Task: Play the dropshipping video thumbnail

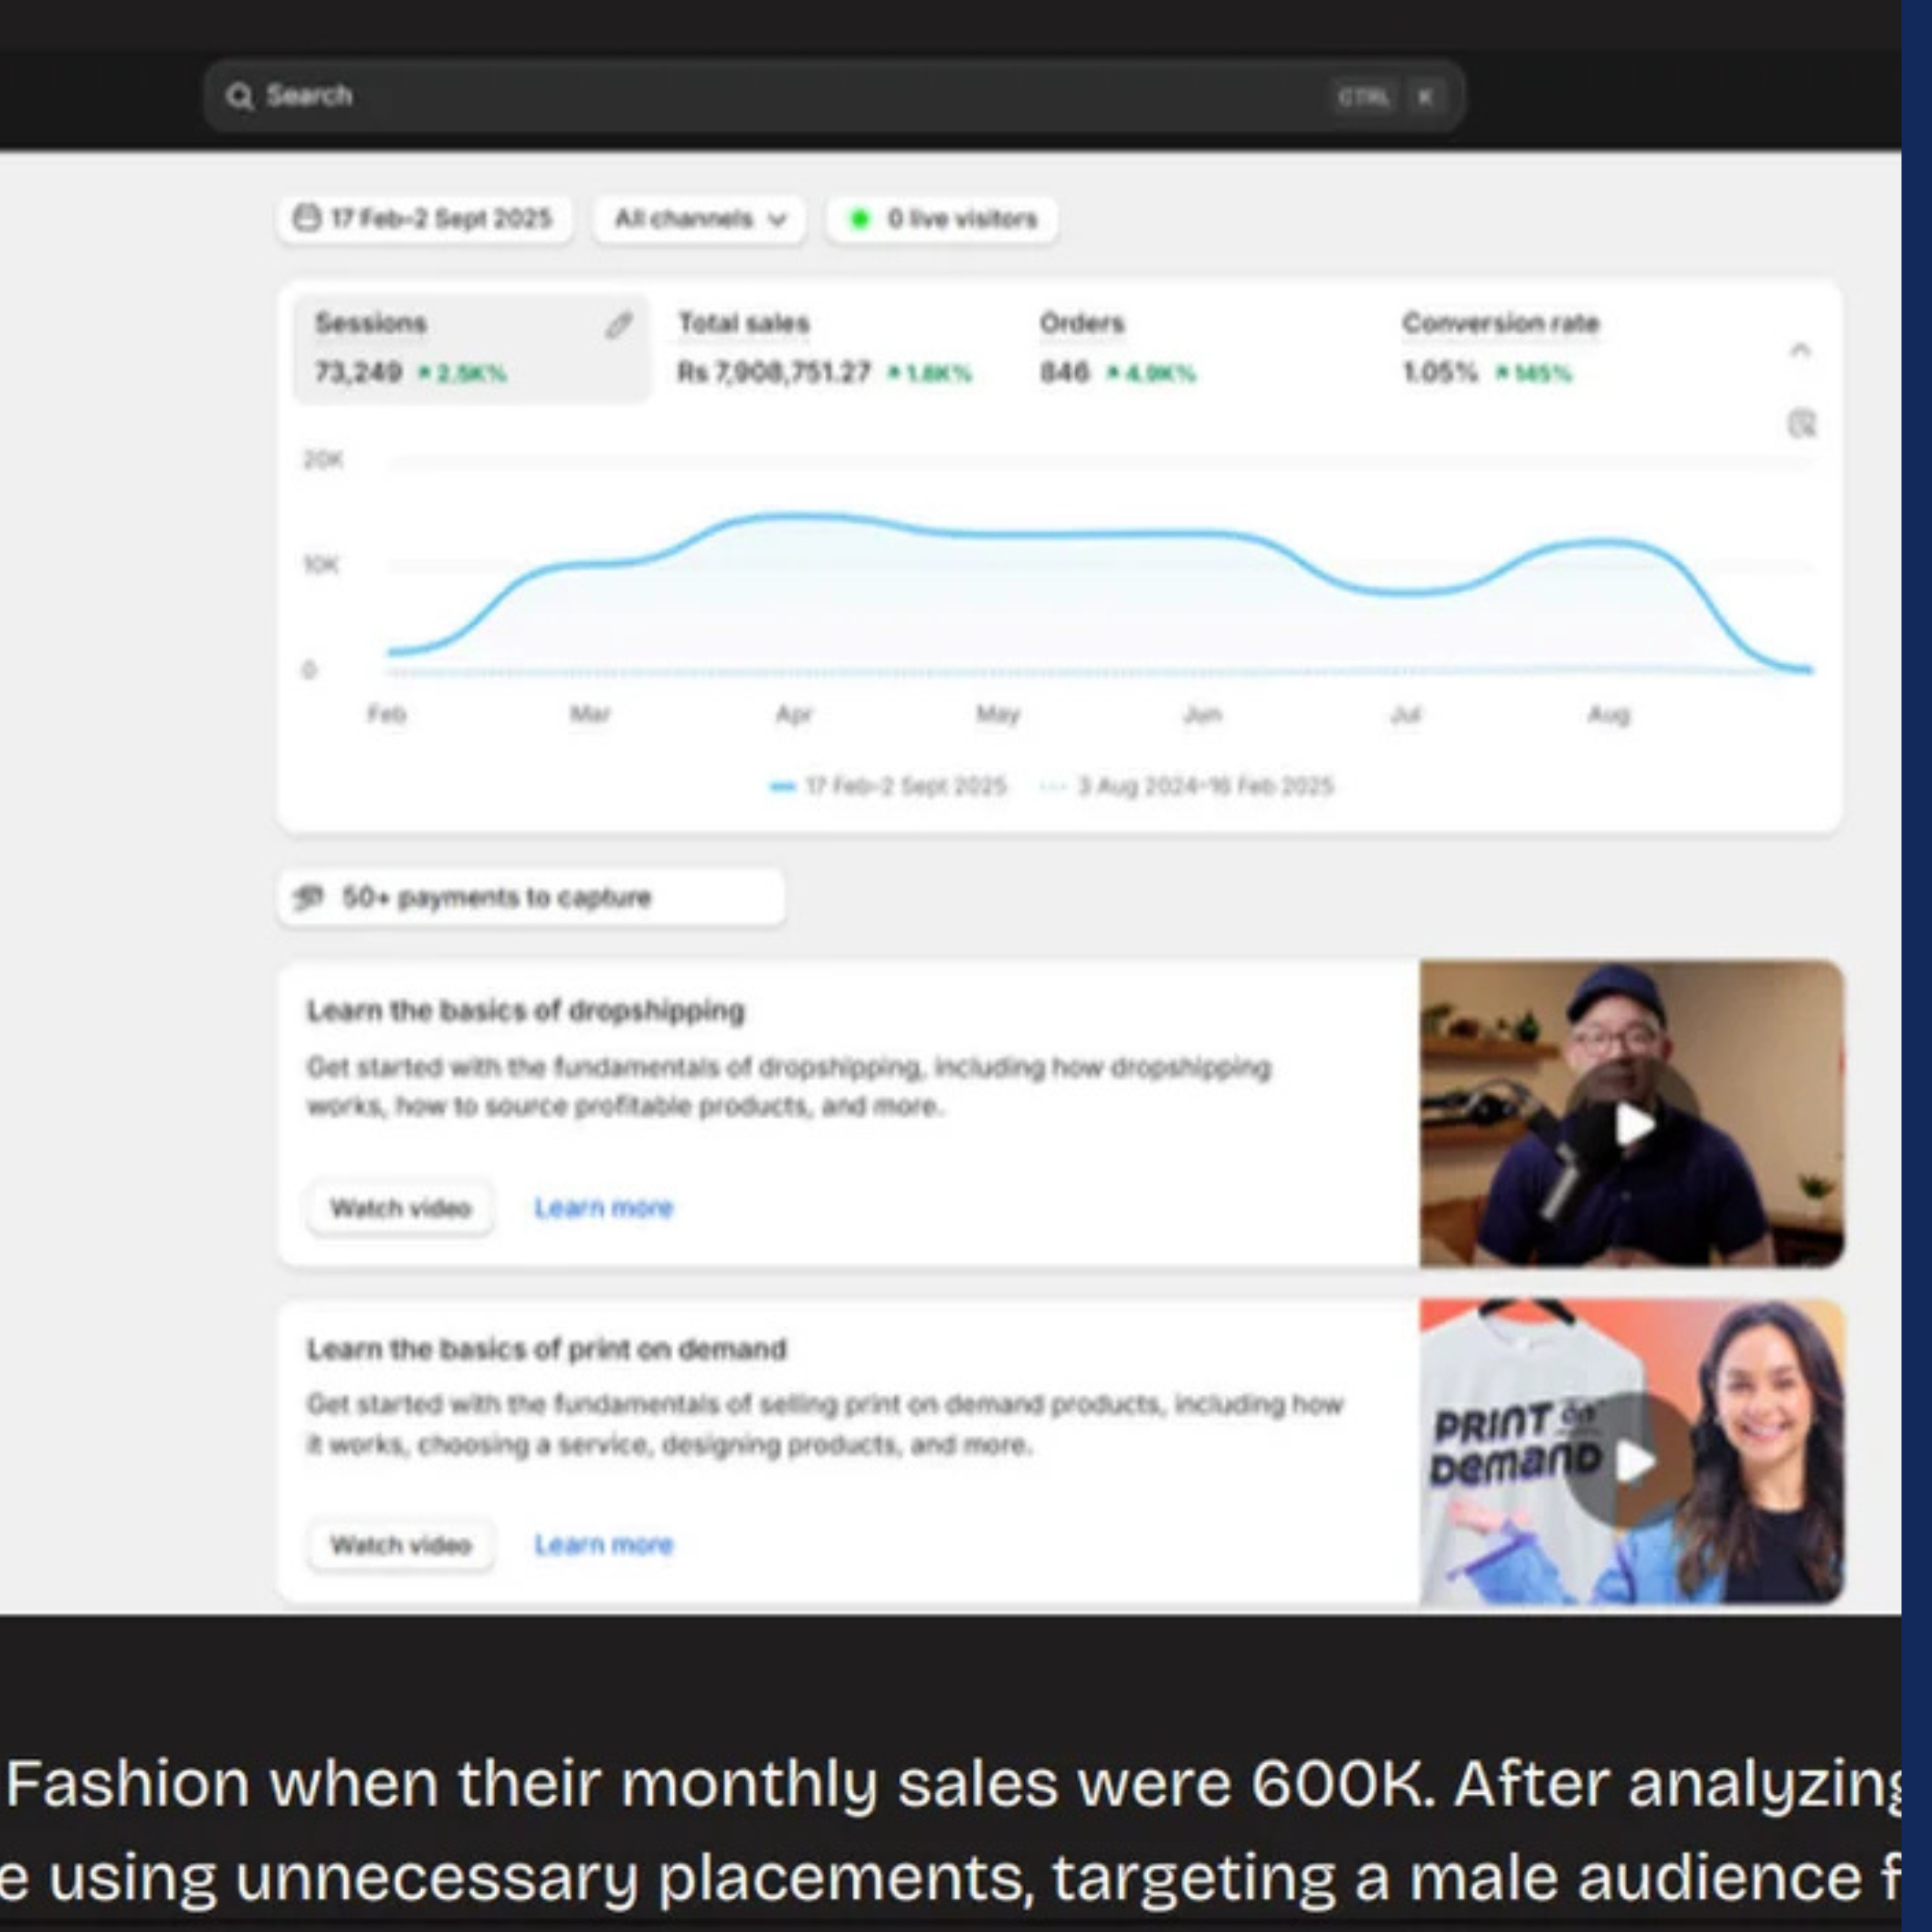Action: click(x=1632, y=1123)
